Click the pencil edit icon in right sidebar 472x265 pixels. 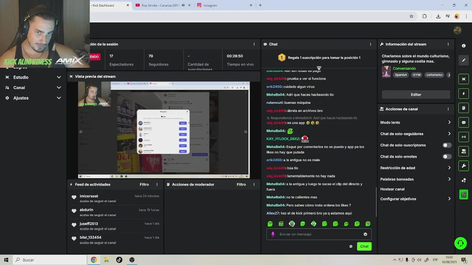(x=464, y=60)
